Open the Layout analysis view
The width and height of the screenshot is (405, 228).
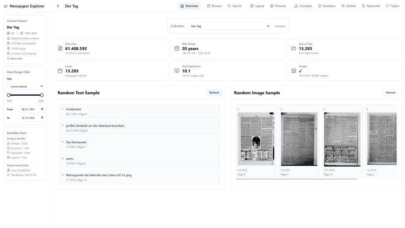click(x=257, y=6)
